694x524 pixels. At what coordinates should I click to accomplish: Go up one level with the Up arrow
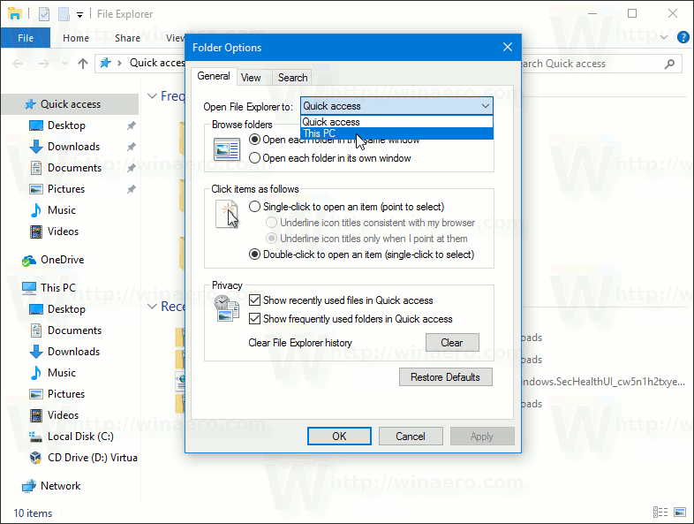pyautogui.click(x=83, y=64)
